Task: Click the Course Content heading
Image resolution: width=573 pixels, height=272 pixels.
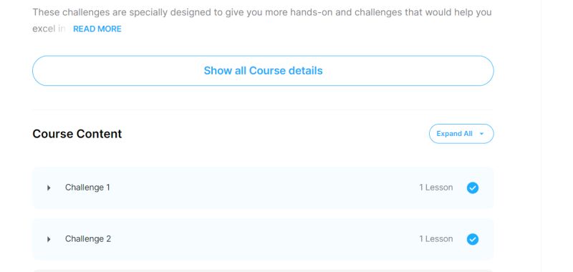Action: click(77, 134)
